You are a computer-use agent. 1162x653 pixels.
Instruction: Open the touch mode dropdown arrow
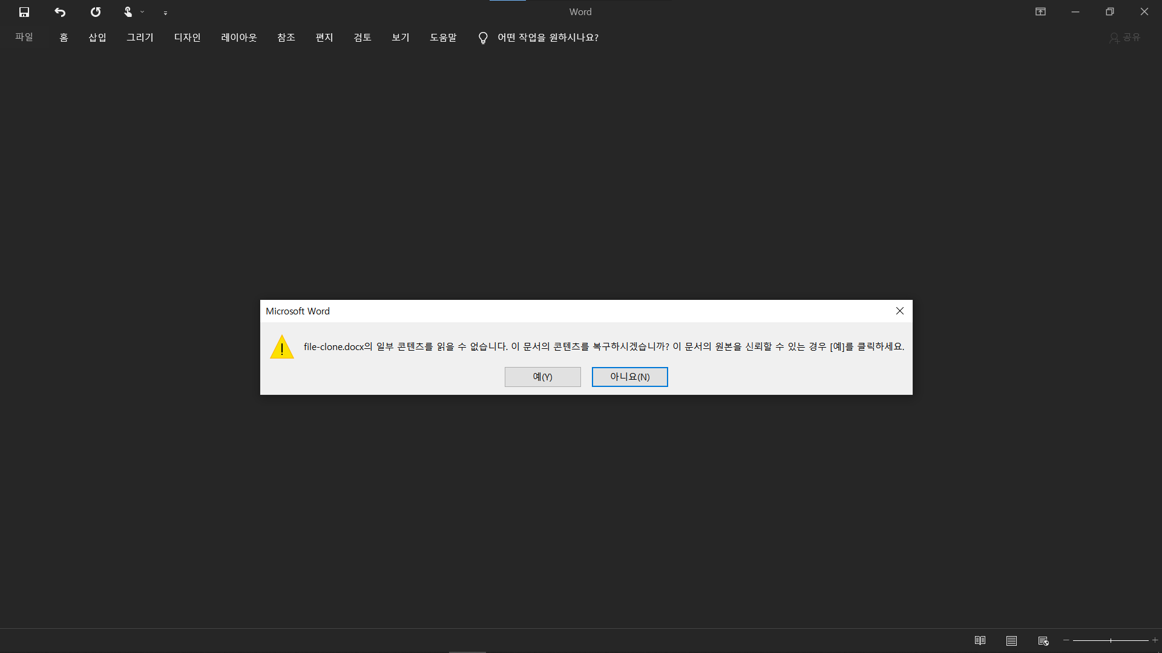pos(142,12)
